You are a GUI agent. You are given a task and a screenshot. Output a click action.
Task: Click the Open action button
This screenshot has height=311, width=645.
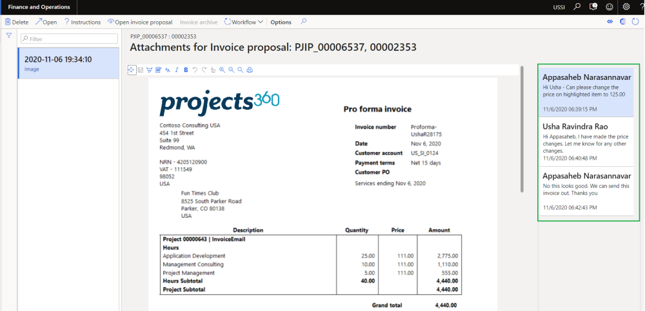(46, 22)
